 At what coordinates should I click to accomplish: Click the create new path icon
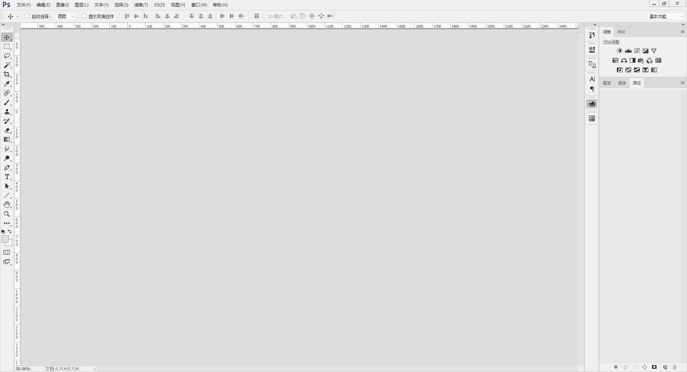click(x=665, y=367)
